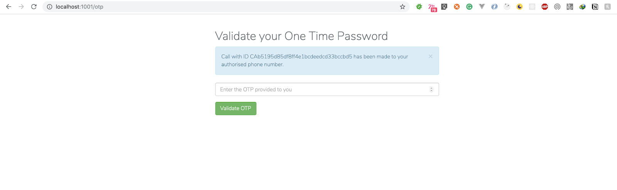Go back to the previous page
This screenshot has height=190, width=617.
8,7
